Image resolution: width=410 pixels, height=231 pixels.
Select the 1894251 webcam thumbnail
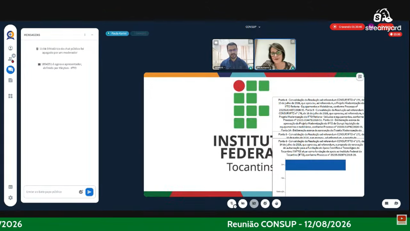233,54
